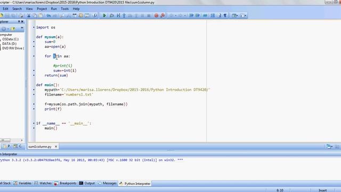Click the '8:10' cursor position in status bar
Viewport: 341px width, 192px height.
[x=280, y=190]
